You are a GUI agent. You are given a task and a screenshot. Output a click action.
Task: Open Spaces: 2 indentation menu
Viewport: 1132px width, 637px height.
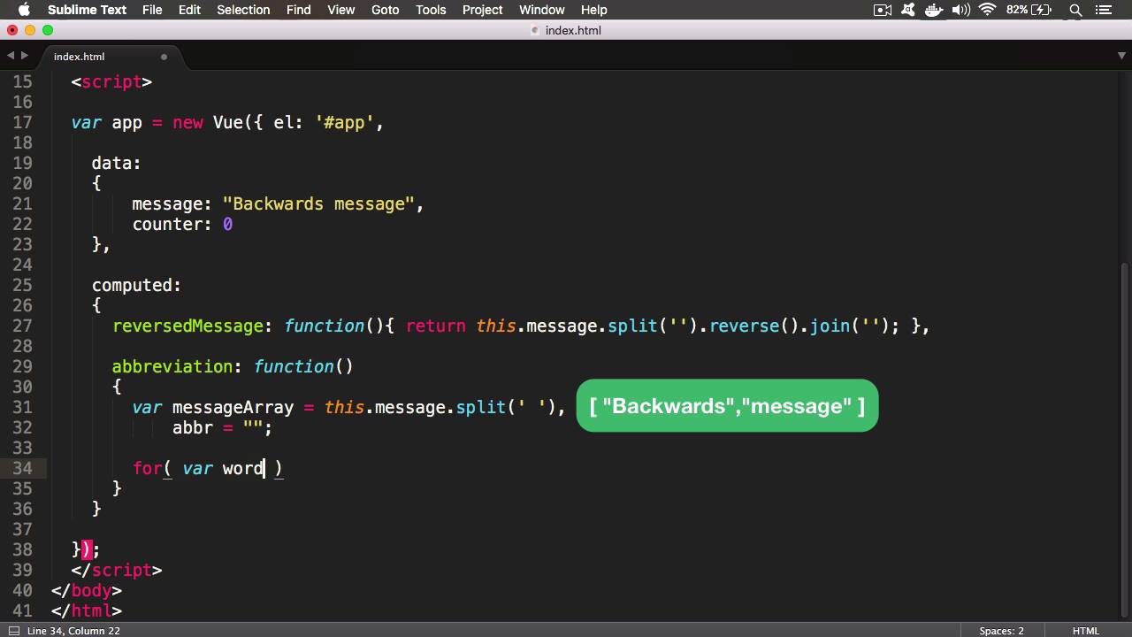(1001, 631)
